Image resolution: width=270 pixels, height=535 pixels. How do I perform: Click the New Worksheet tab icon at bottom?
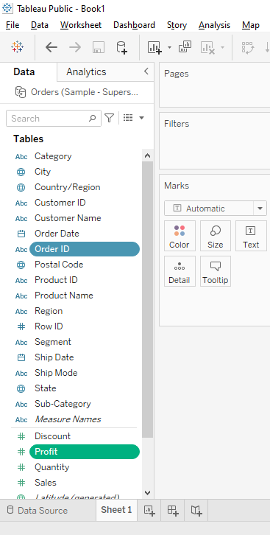(149, 511)
